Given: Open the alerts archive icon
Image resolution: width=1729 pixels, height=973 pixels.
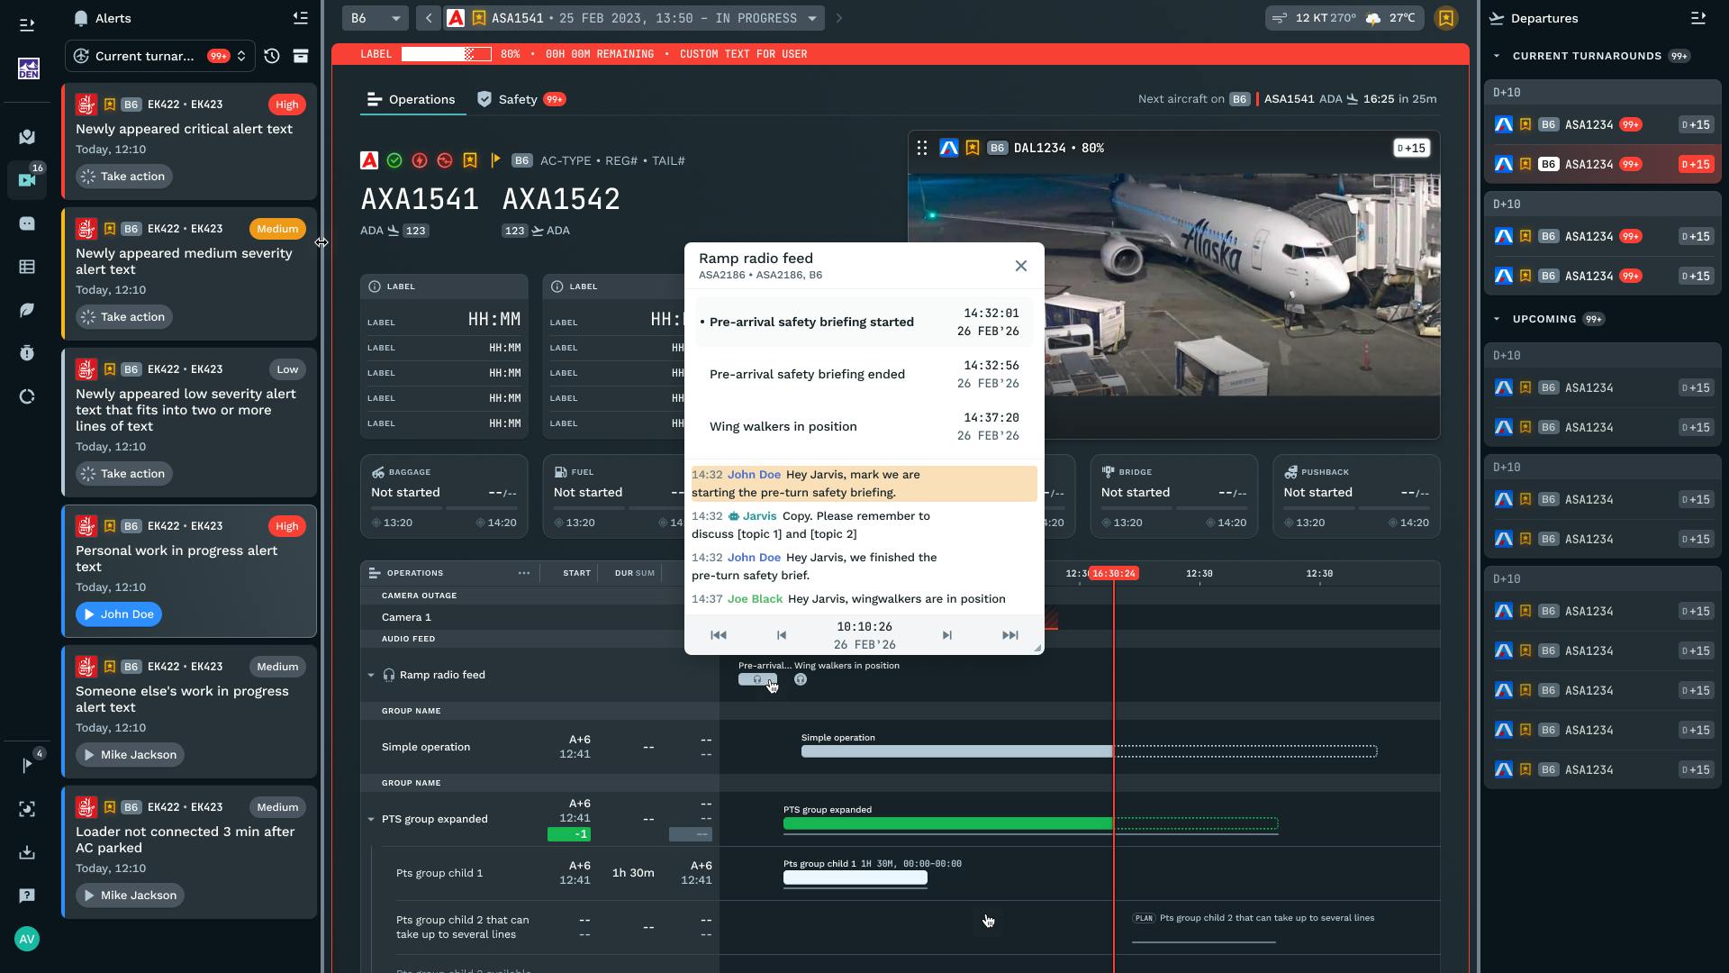Looking at the screenshot, I should (301, 56).
